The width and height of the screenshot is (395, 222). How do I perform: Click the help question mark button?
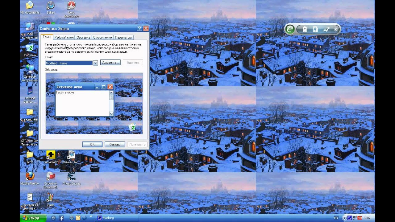pos(139,28)
